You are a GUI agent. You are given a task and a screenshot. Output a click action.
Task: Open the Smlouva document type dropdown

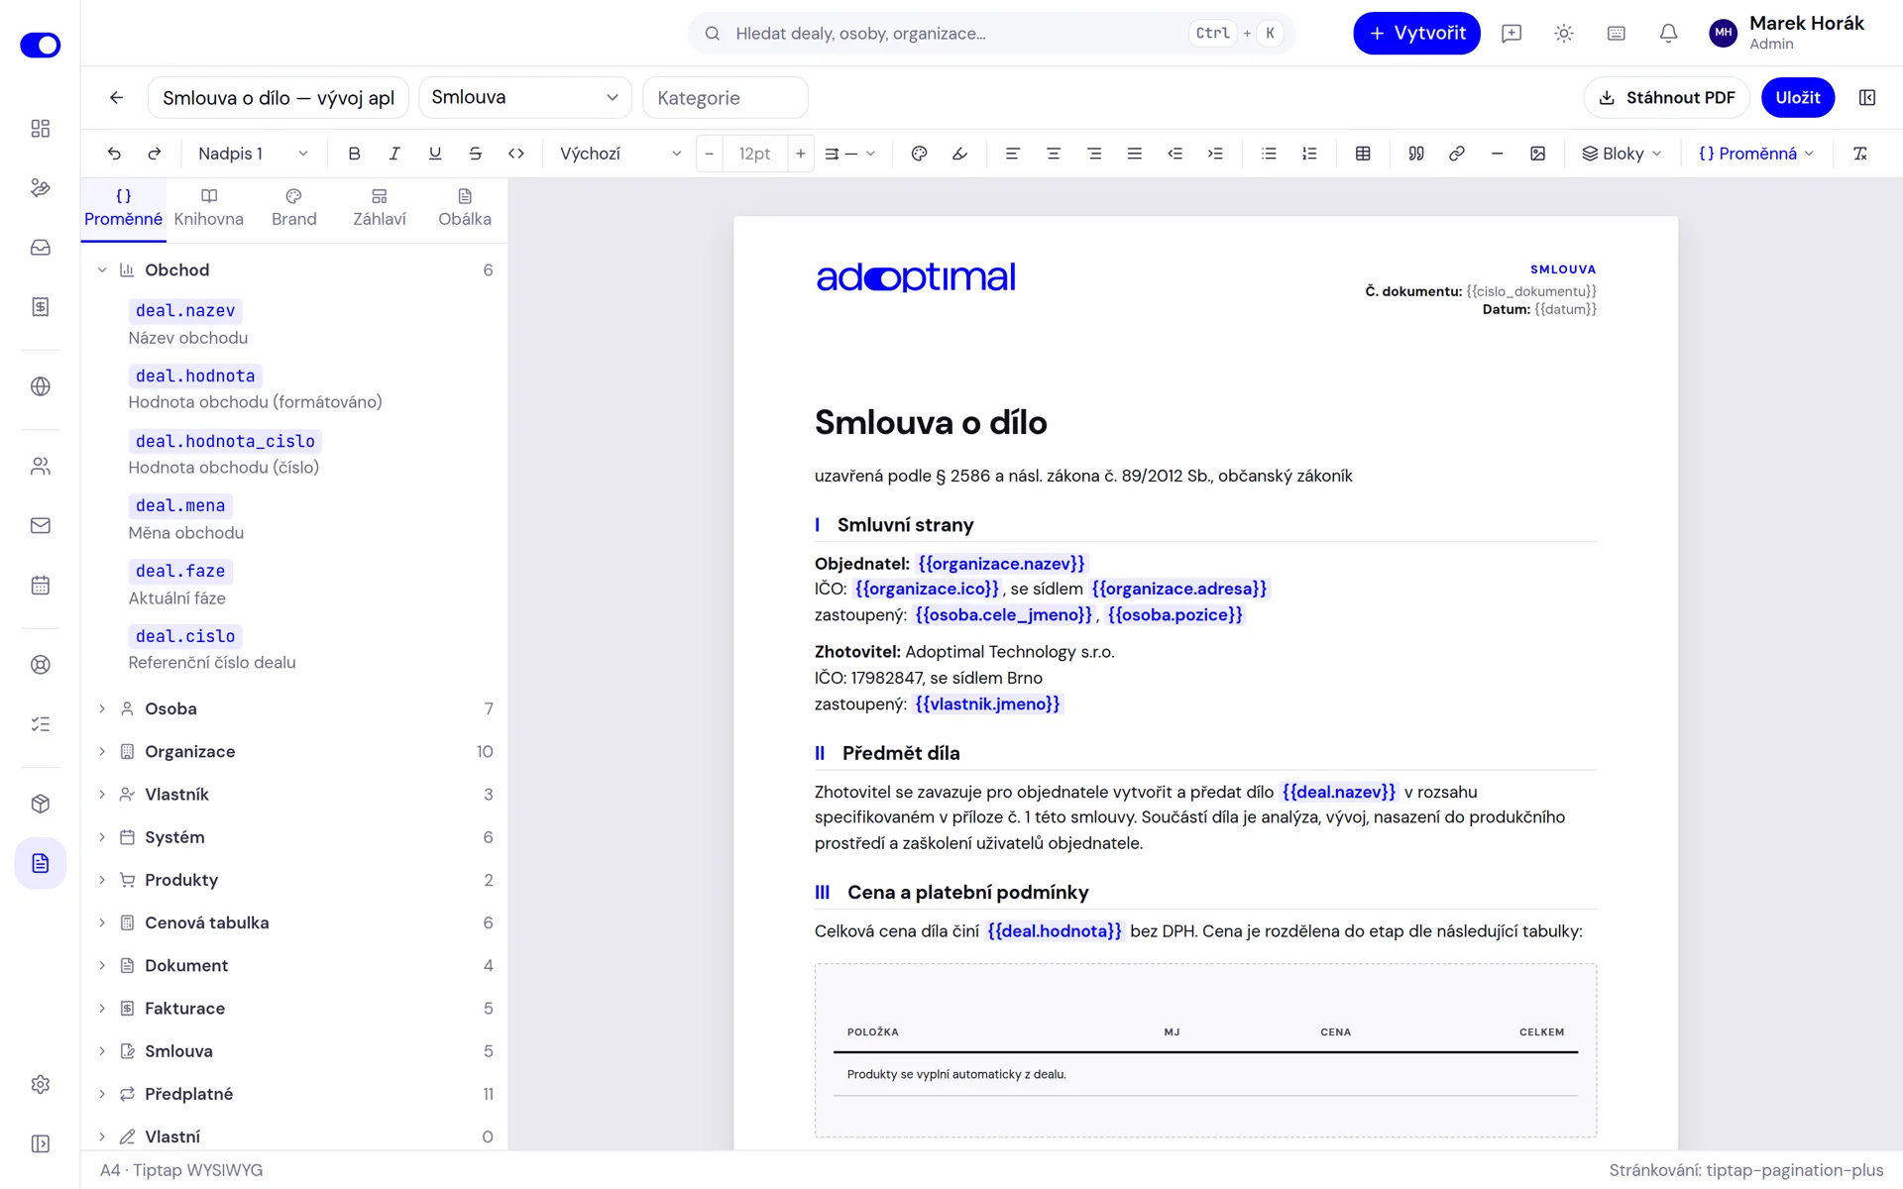pyautogui.click(x=525, y=97)
